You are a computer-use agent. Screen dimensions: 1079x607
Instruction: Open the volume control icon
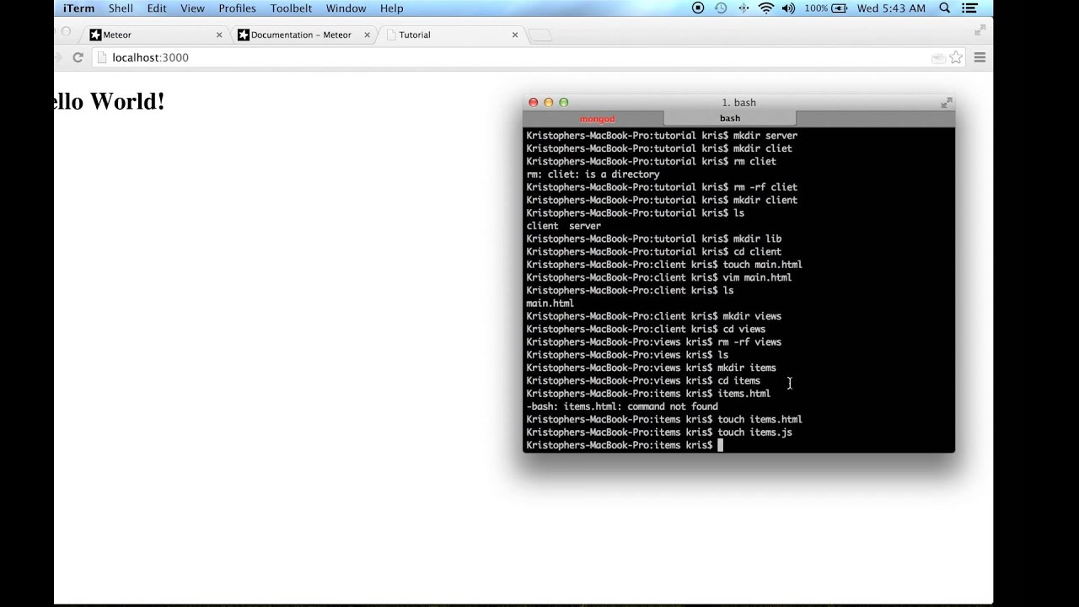tap(788, 8)
